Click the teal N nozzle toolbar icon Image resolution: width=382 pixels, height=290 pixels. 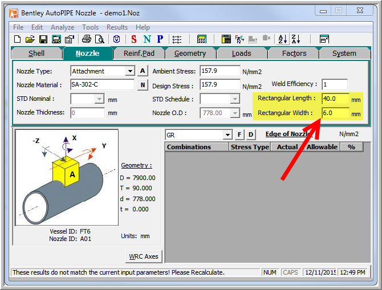coord(147,39)
